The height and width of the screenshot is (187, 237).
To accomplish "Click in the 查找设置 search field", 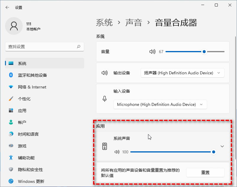I will (45, 47).
